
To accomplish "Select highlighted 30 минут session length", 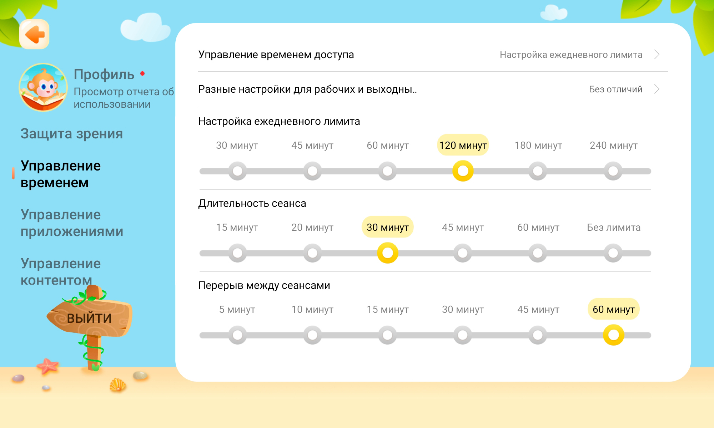I will (x=388, y=227).
